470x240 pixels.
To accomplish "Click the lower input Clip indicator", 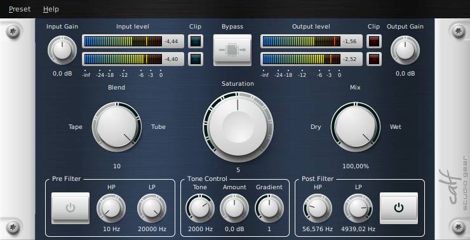I will point(196,59).
